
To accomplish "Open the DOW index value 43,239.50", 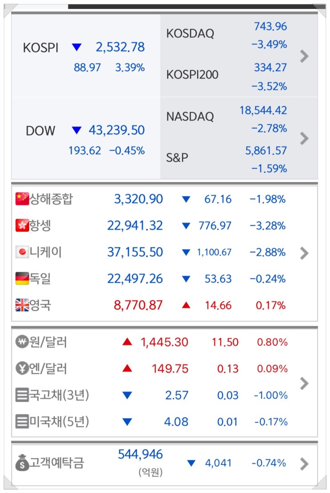I will [116, 130].
